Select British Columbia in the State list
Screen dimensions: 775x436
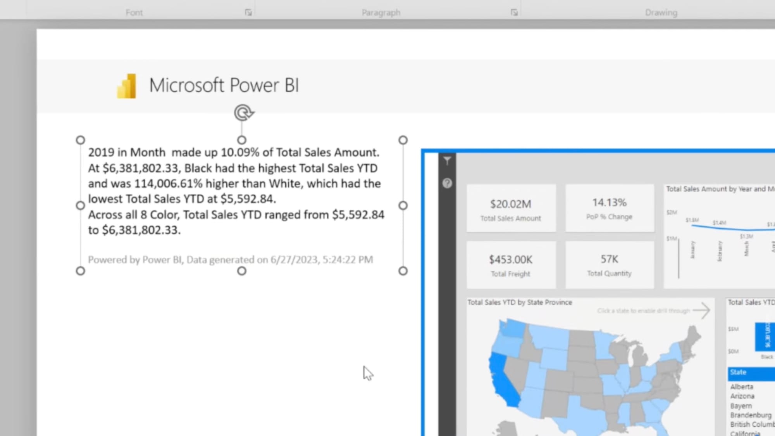(x=752, y=424)
